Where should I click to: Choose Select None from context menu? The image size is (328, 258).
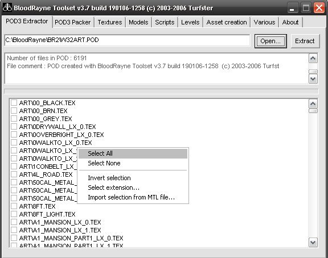click(133, 163)
